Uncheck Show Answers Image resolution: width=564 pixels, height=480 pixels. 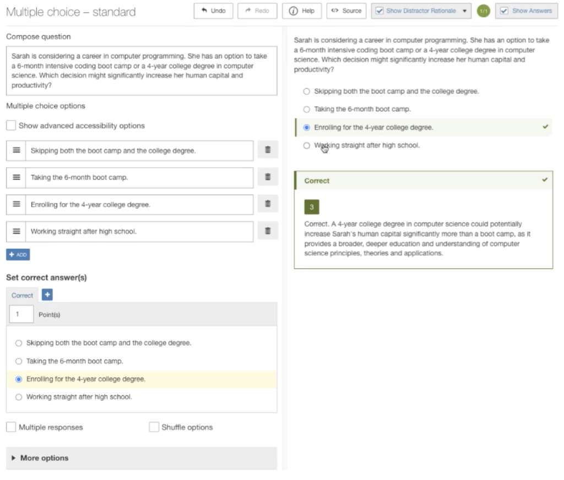(504, 10)
